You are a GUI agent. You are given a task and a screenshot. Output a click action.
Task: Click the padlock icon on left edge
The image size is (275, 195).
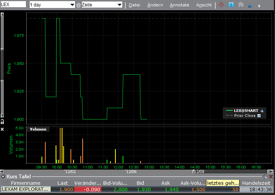pos(2,121)
